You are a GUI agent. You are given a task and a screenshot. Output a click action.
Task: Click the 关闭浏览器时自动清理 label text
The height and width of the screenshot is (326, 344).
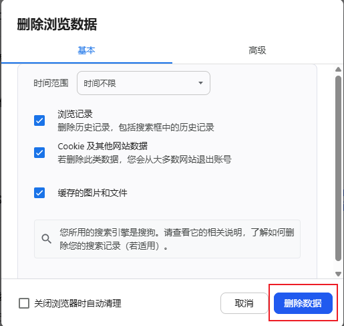(77, 303)
